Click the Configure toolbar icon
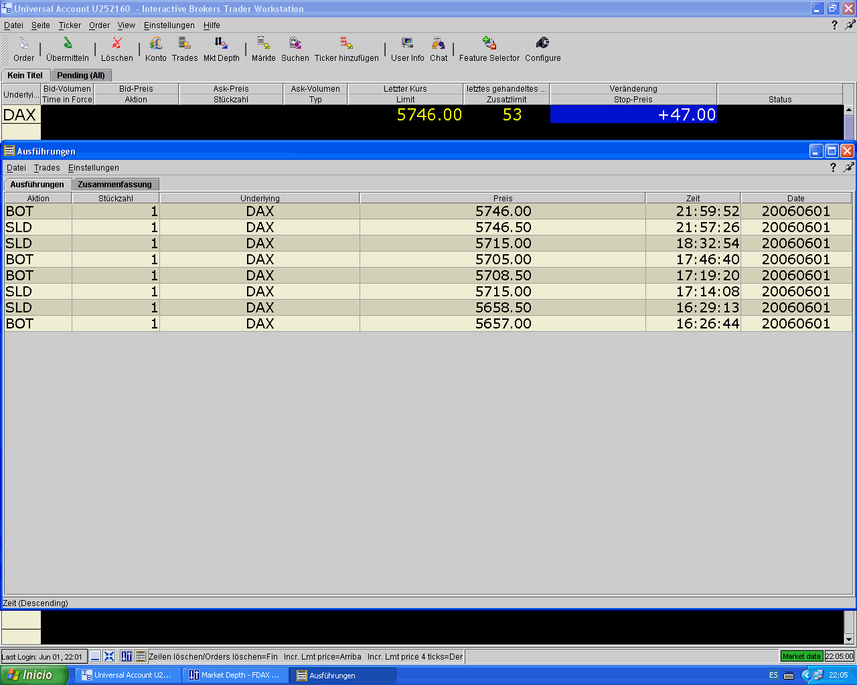The width and height of the screenshot is (857, 685). coord(543,50)
